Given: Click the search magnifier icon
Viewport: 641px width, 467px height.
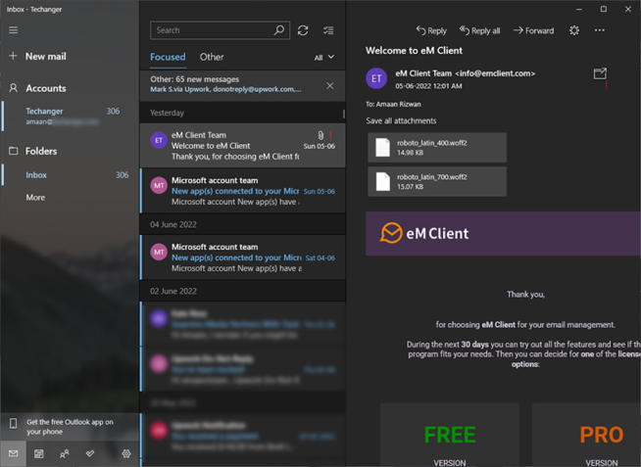Looking at the screenshot, I should coord(279,30).
